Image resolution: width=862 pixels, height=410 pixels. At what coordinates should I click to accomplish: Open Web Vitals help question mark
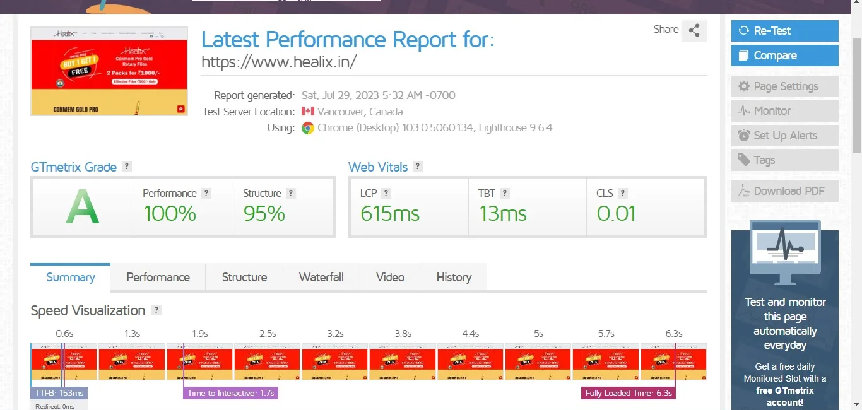pyautogui.click(x=418, y=167)
